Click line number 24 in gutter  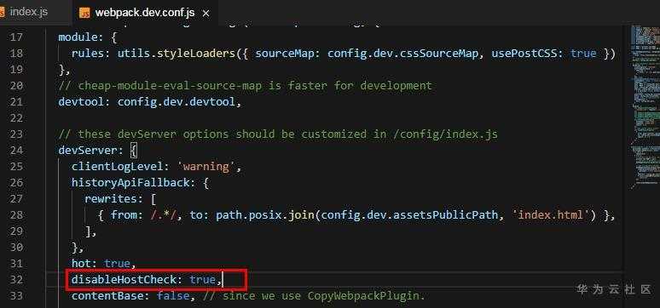tap(16, 150)
